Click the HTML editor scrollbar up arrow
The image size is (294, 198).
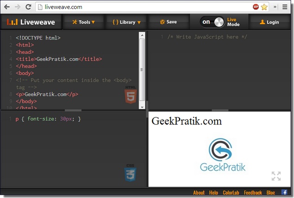142,35
